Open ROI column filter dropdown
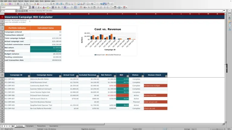232x130 pixels. point(127,76)
